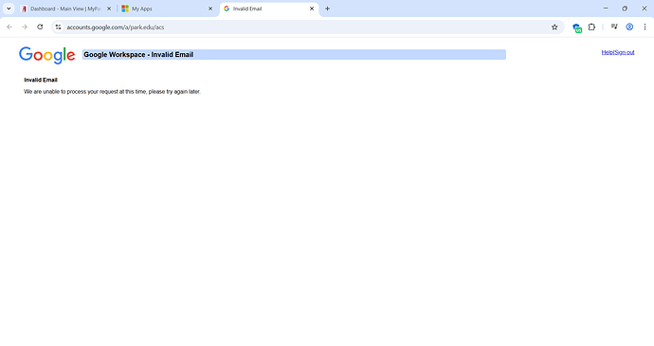Click the accounts.google.com address bar URL
Viewport: 654px width, 346px height.
click(x=115, y=27)
